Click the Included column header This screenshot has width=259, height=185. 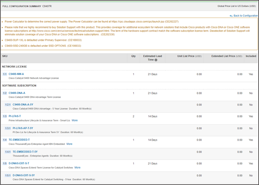tap(251, 56)
